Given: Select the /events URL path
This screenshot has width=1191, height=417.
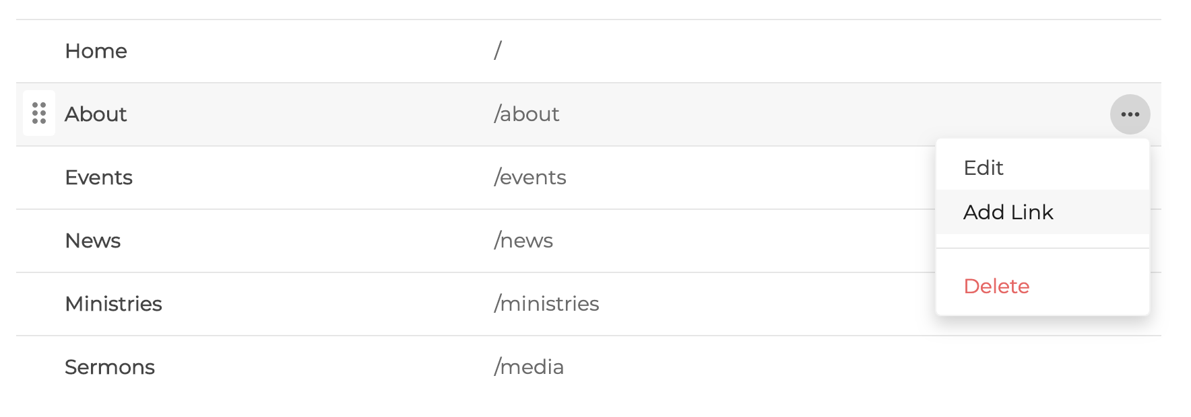Looking at the screenshot, I should click(530, 178).
